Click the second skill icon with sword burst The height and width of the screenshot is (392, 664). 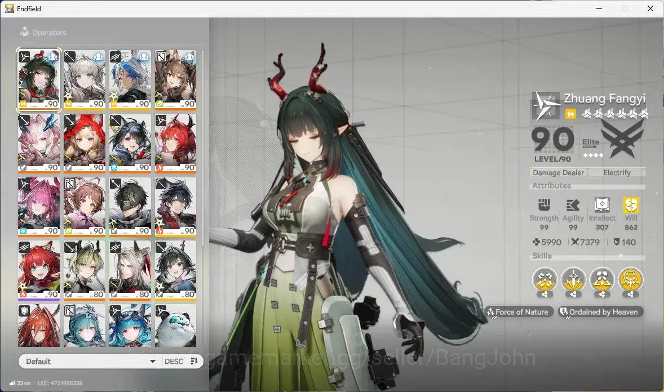pyautogui.click(x=573, y=279)
